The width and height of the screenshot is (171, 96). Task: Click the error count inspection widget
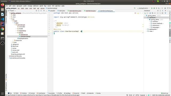[136, 13]
